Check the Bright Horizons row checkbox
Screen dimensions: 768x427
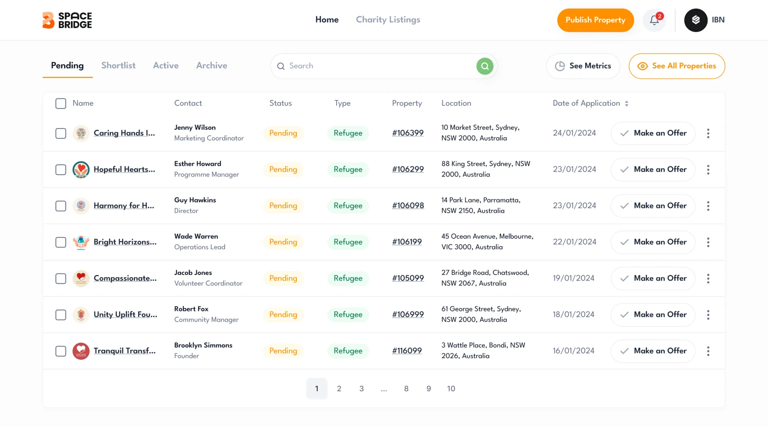[x=61, y=242]
